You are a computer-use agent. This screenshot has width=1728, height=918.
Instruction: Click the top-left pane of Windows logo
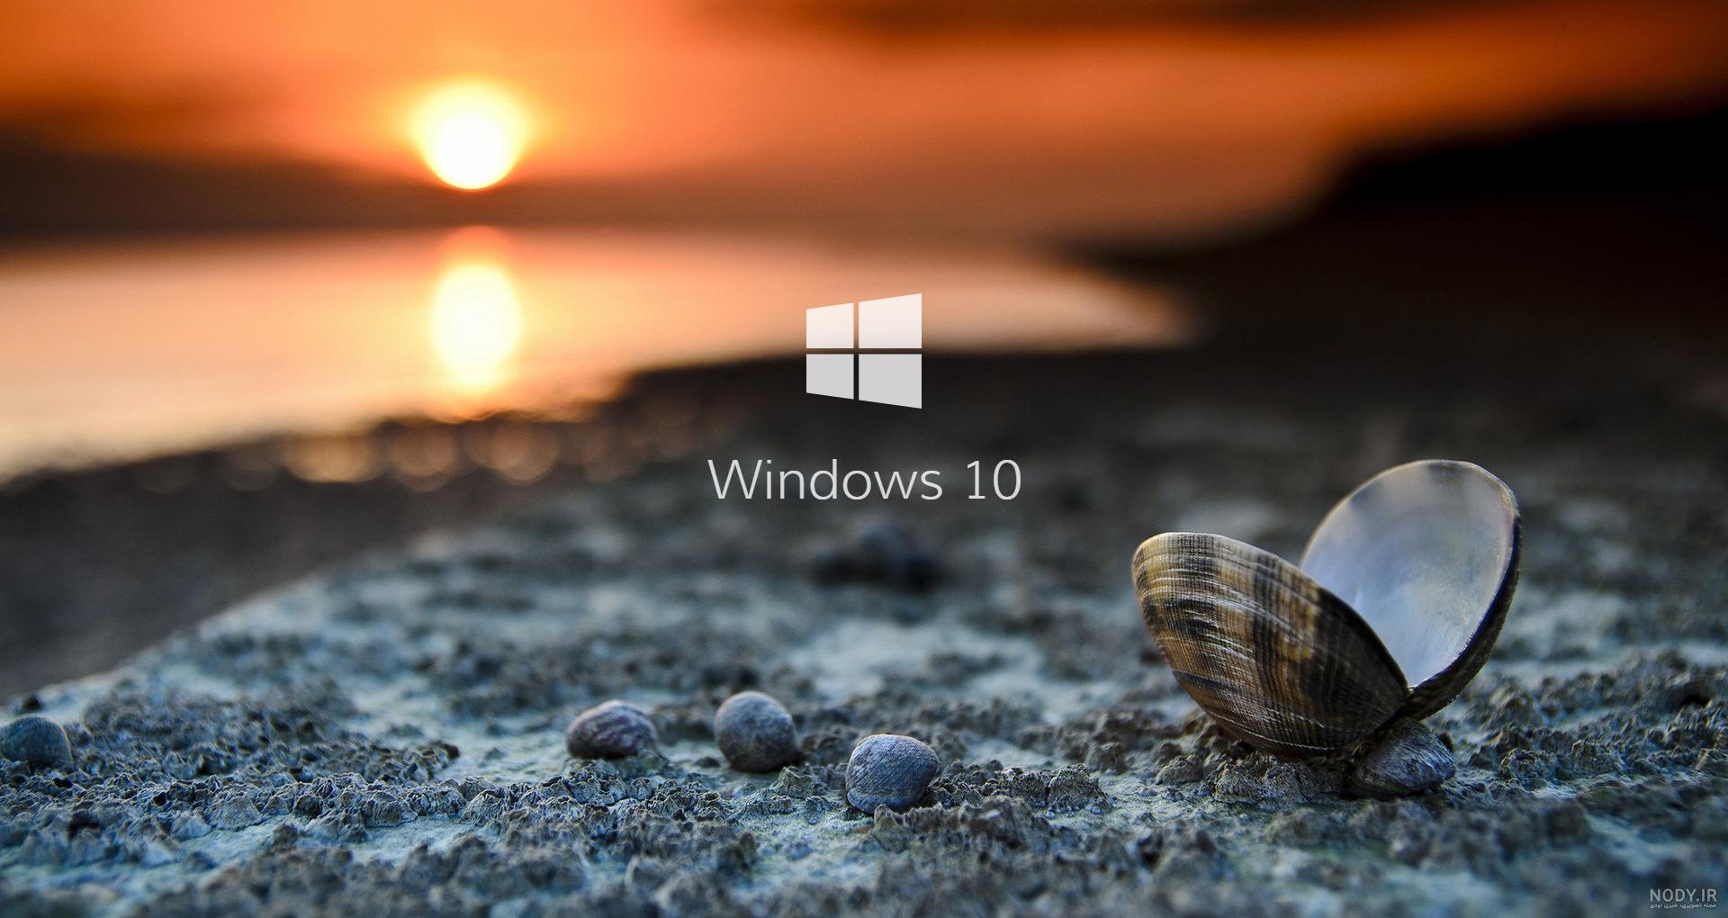[830, 326]
